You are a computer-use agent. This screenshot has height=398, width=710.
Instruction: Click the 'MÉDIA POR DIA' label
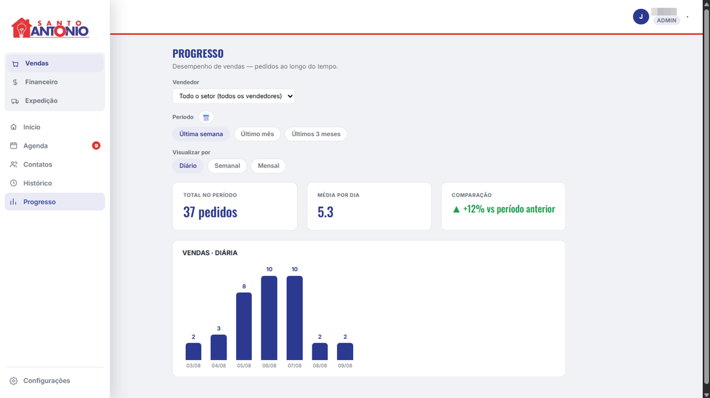coord(338,195)
